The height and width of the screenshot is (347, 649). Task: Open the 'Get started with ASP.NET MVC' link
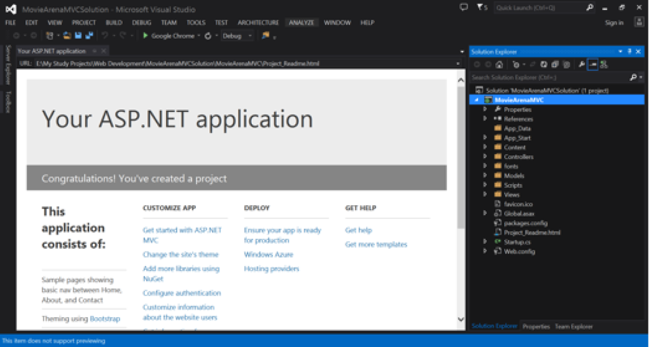182,235
